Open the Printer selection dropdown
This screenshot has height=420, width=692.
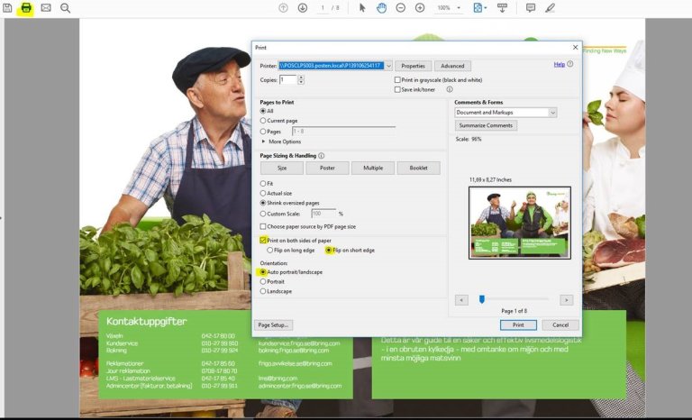point(387,66)
